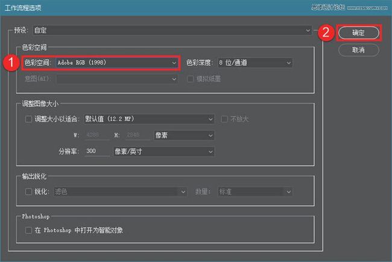
Task: Click the 输出锐化 group label
Action: [x=34, y=176]
